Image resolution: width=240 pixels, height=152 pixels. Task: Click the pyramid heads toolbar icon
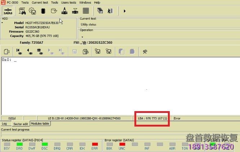click(x=65, y=11)
